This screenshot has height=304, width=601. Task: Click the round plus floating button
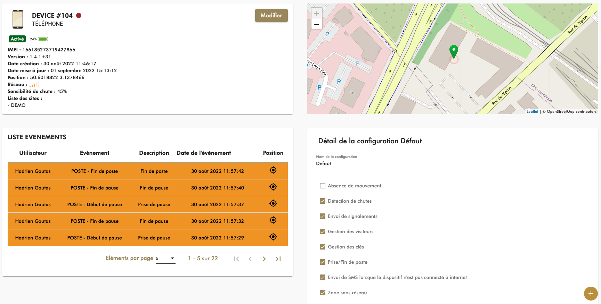pyautogui.click(x=591, y=294)
